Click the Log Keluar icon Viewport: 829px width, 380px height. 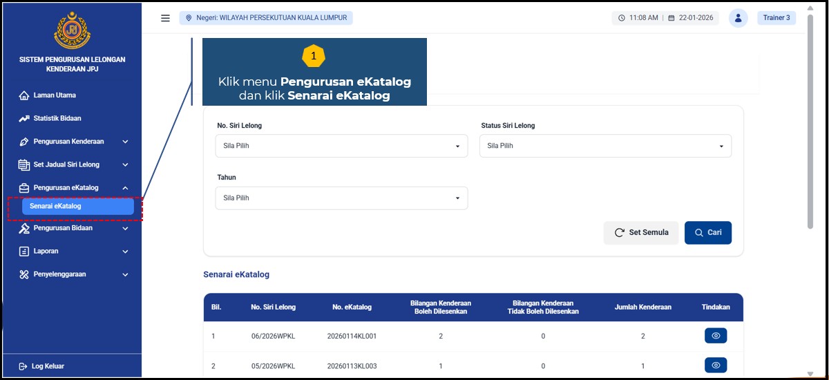(23, 366)
